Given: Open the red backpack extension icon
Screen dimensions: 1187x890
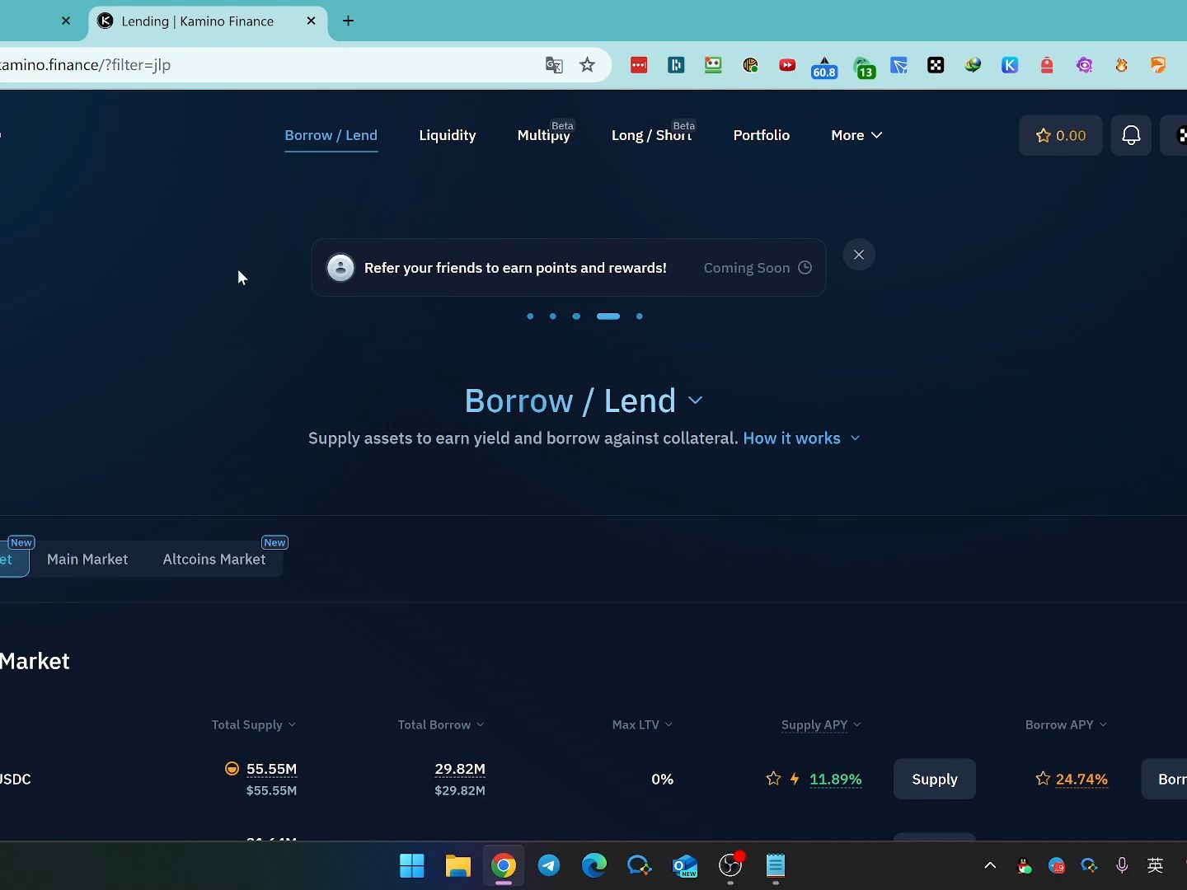Looking at the screenshot, I should pos(1047,65).
